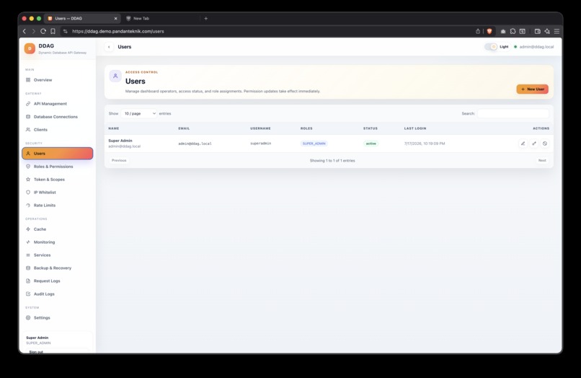Open IP Whitelist in sidebar
The width and height of the screenshot is (581, 378).
tap(58, 192)
